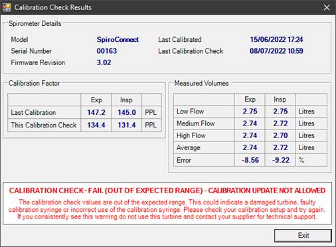The width and height of the screenshot is (336, 247).
Task: Click the application icon in title bar
Action: click(x=7, y=7)
